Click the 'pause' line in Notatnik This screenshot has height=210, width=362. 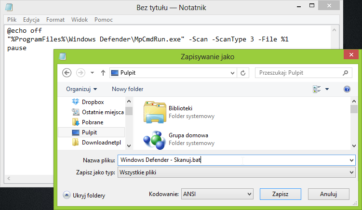pyautogui.click(x=17, y=48)
